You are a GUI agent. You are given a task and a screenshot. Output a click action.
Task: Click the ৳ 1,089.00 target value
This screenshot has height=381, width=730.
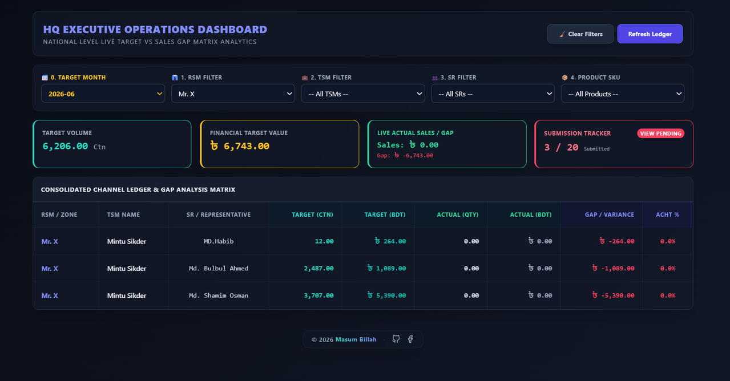tap(386, 268)
